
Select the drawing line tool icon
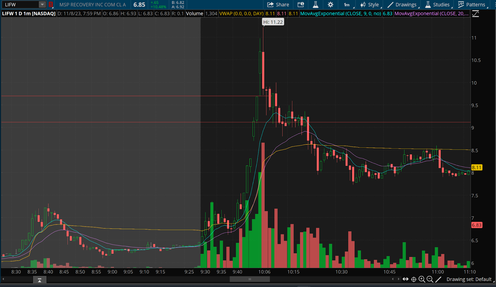pos(438,279)
